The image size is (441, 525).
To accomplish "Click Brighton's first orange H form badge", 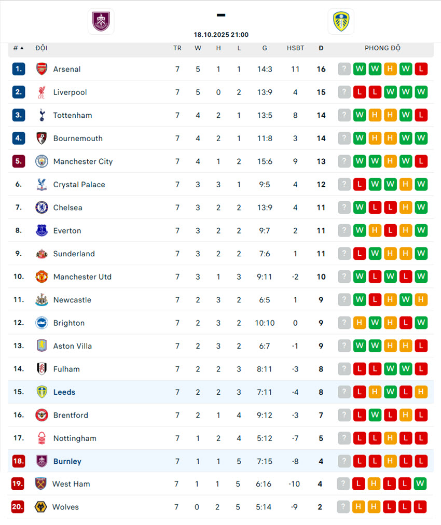I will click(360, 323).
